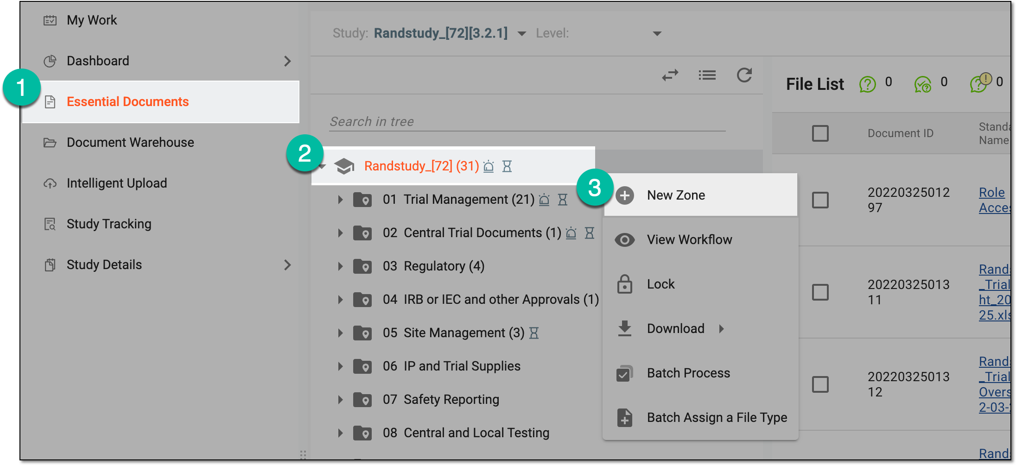Select 08 Central and Local Testing
This screenshot has width=1016, height=465.
pos(466,433)
